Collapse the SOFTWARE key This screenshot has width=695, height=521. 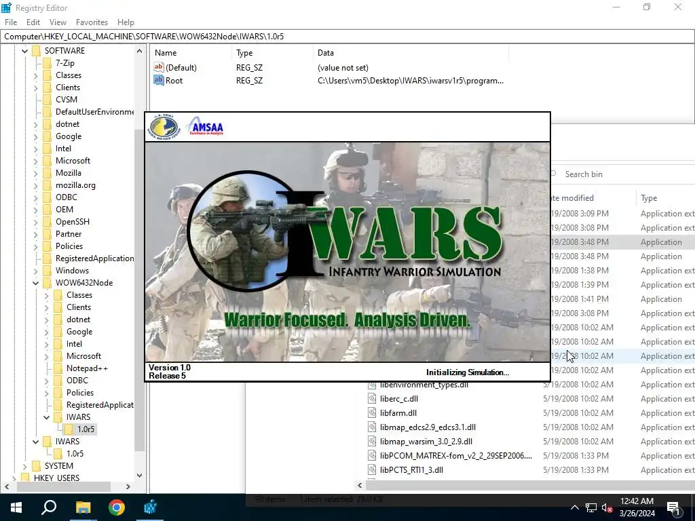pos(25,51)
